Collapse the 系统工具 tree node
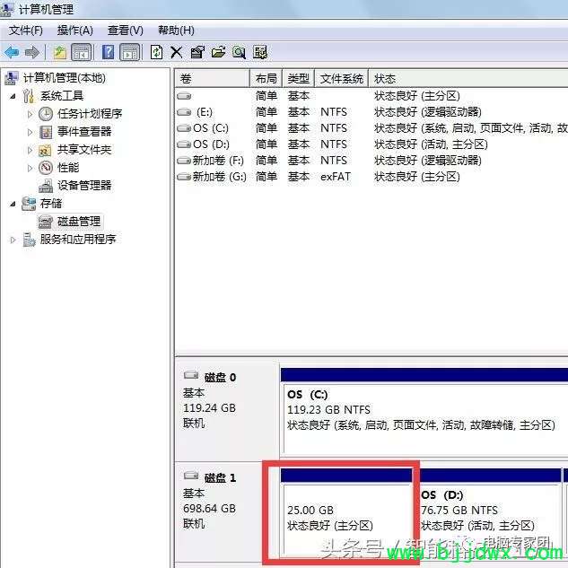The width and height of the screenshot is (568, 568). 13,96
